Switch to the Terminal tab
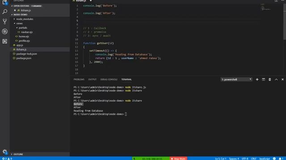 [126, 80]
